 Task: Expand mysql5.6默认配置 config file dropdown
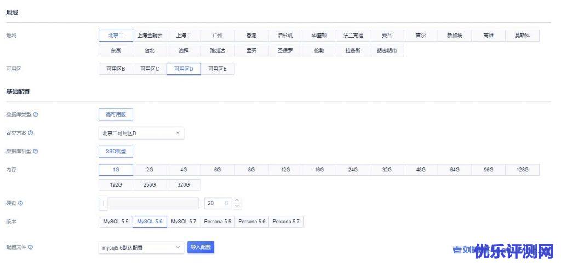pos(141,248)
